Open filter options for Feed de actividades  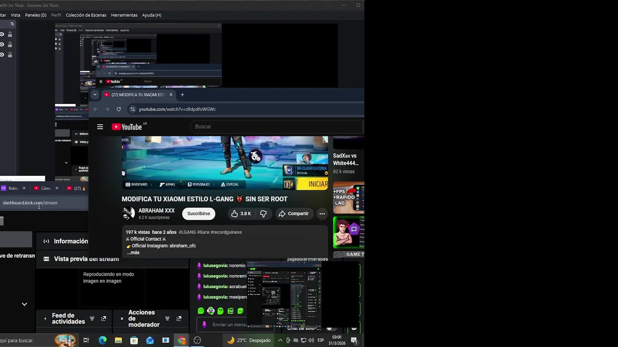pyautogui.click(x=92, y=319)
